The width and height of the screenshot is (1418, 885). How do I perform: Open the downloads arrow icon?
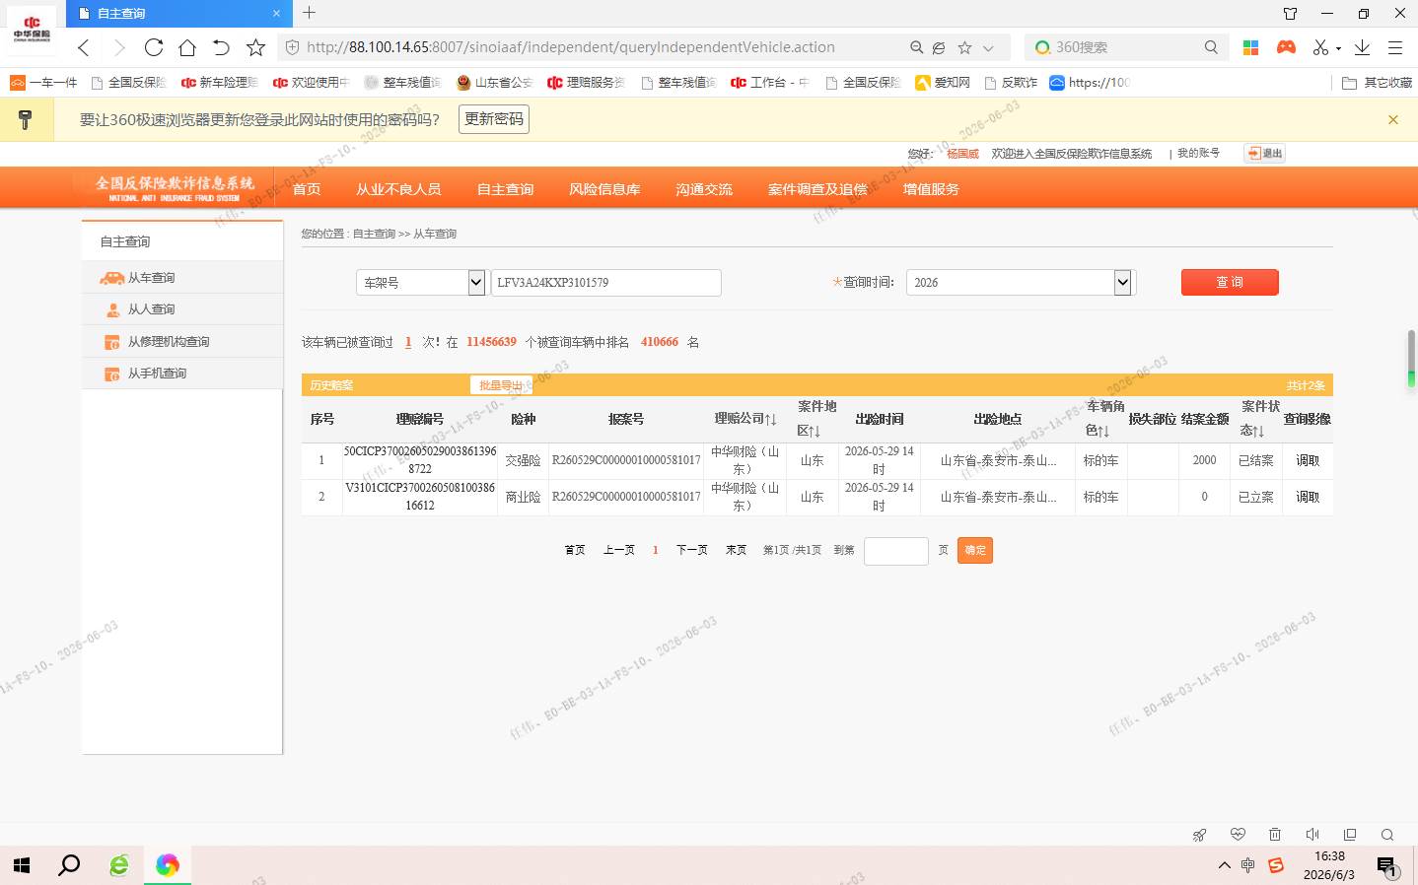coord(1362,47)
